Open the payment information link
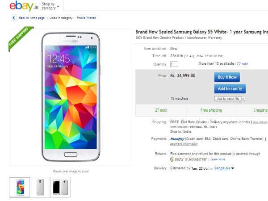Viewport: 268px width, 201px height. coord(184,144)
